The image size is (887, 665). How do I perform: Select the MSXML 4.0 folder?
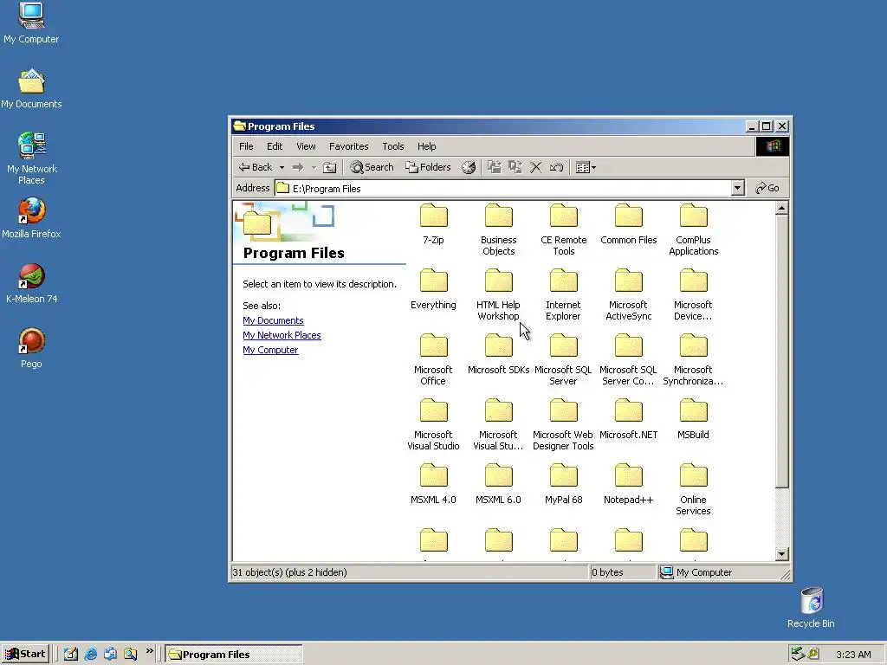(433, 485)
